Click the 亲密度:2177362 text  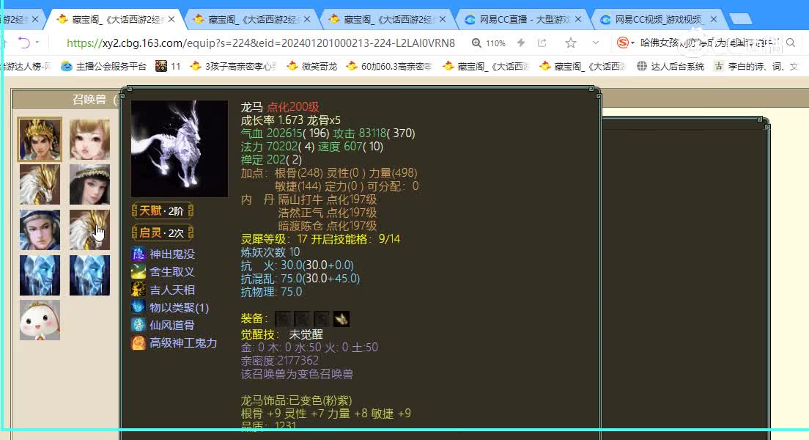point(280,361)
